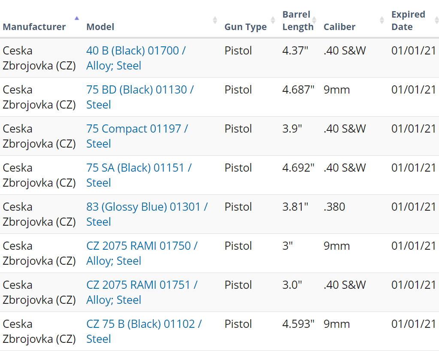Select .40 S&W caliber in 40 B row
This screenshot has width=439, height=351.
(x=345, y=51)
